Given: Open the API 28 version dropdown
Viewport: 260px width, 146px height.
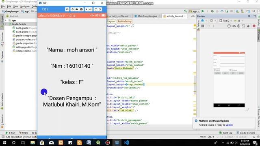Looking at the screenshot, I should click(x=238, y=21).
